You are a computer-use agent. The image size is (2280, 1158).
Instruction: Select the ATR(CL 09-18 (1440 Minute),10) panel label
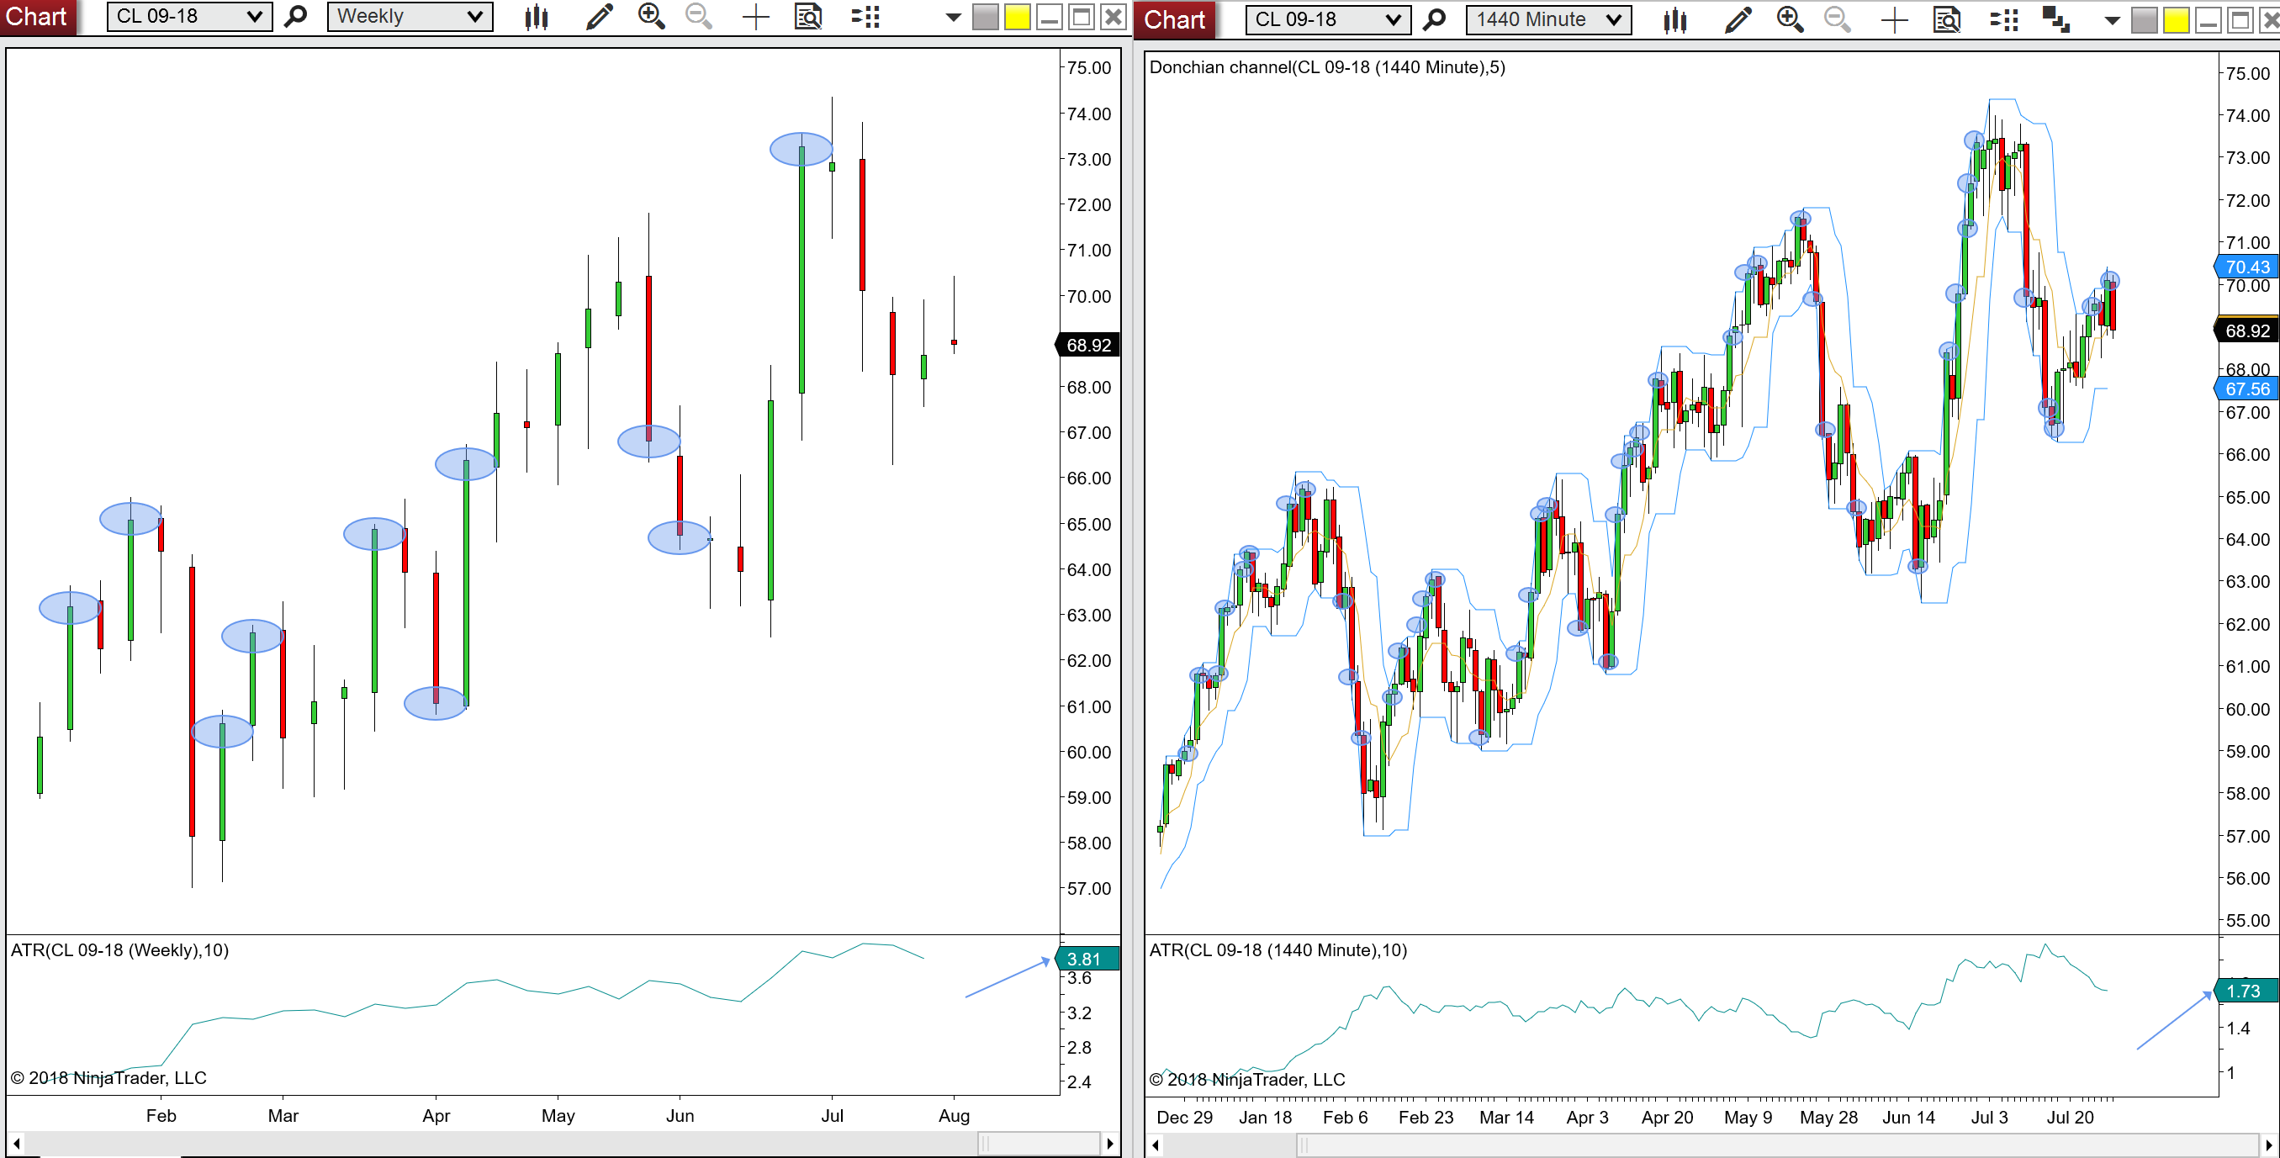pos(1278,950)
